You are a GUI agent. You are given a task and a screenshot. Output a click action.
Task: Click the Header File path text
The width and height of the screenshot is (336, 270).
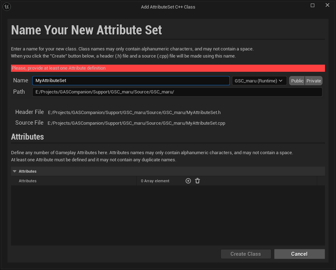(134, 112)
